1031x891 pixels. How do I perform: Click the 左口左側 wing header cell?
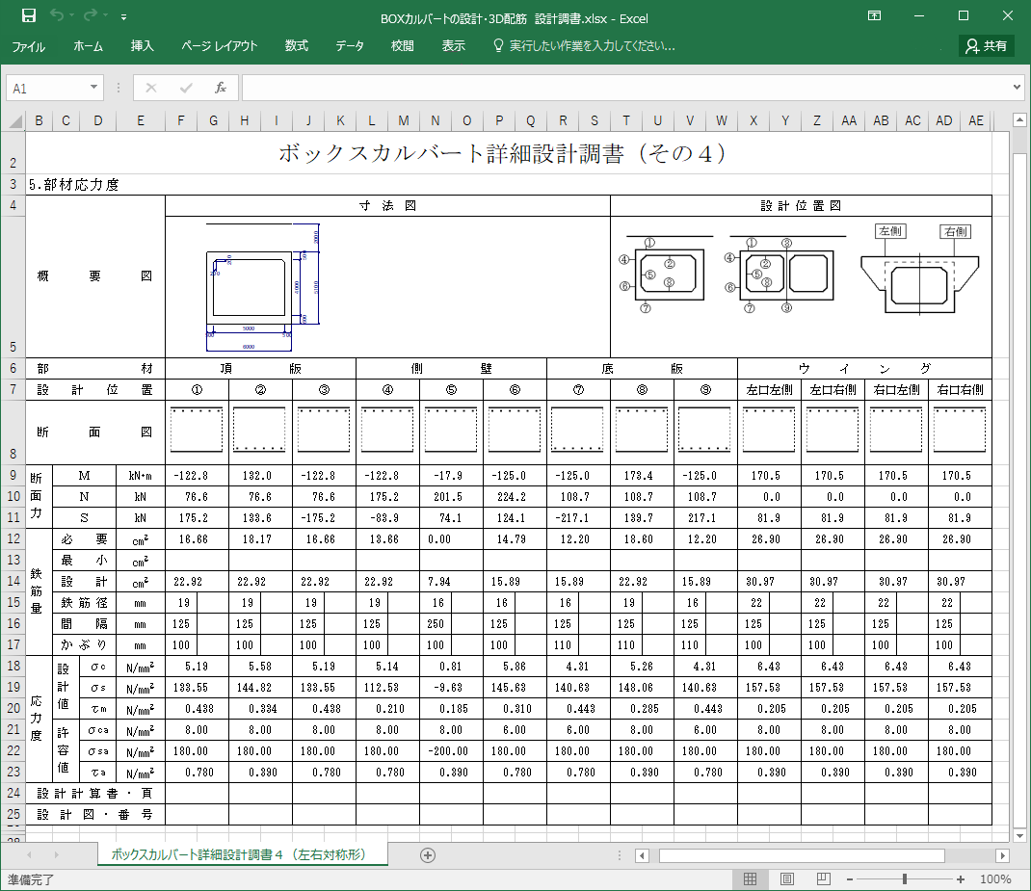coord(769,390)
